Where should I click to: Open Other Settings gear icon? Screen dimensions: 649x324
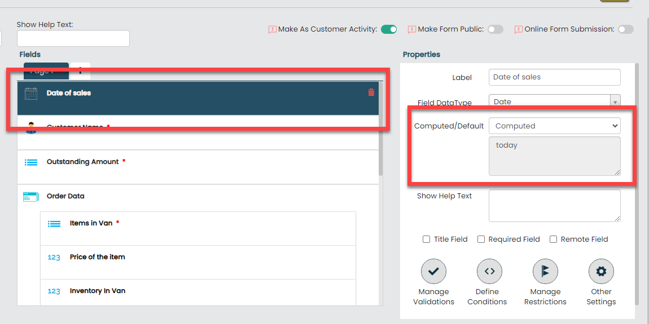click(x=601, y=272)
